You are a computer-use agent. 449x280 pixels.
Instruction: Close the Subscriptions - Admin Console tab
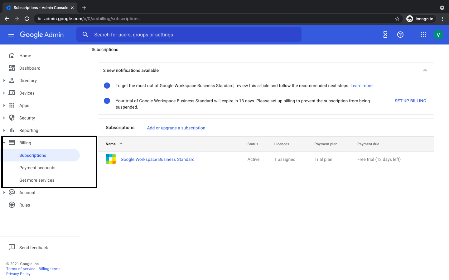click(72, 8)
